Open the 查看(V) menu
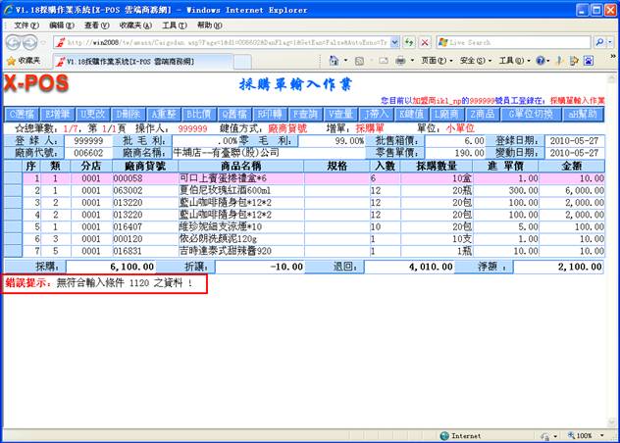The height and width of the screenshot is (443, 620). 96,25
